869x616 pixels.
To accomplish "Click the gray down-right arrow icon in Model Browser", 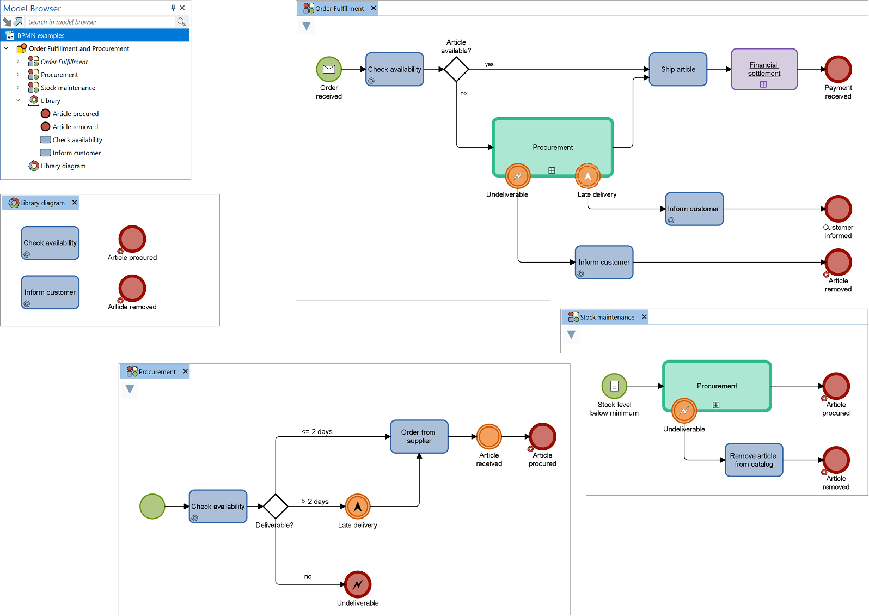I will point(7,22).
